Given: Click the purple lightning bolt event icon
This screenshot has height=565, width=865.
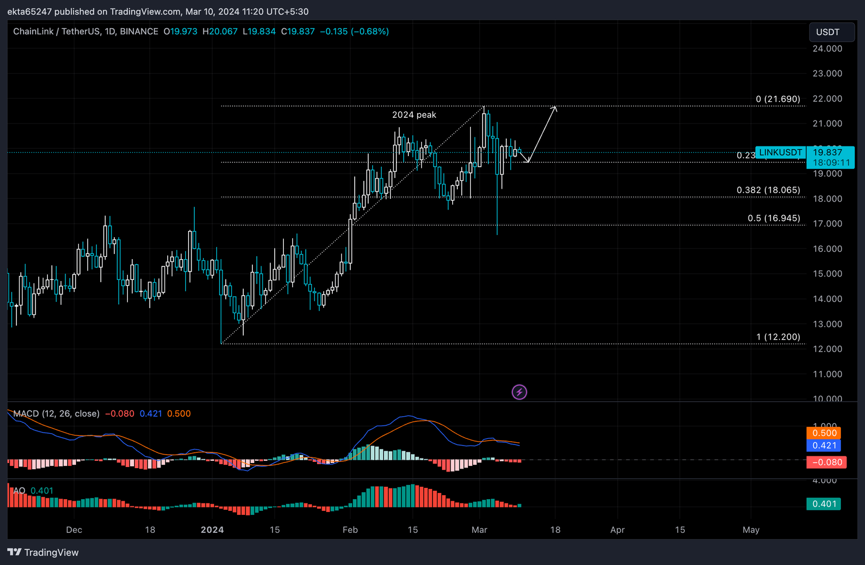Looking at the screenshot, I should click(x=519, y=392).
